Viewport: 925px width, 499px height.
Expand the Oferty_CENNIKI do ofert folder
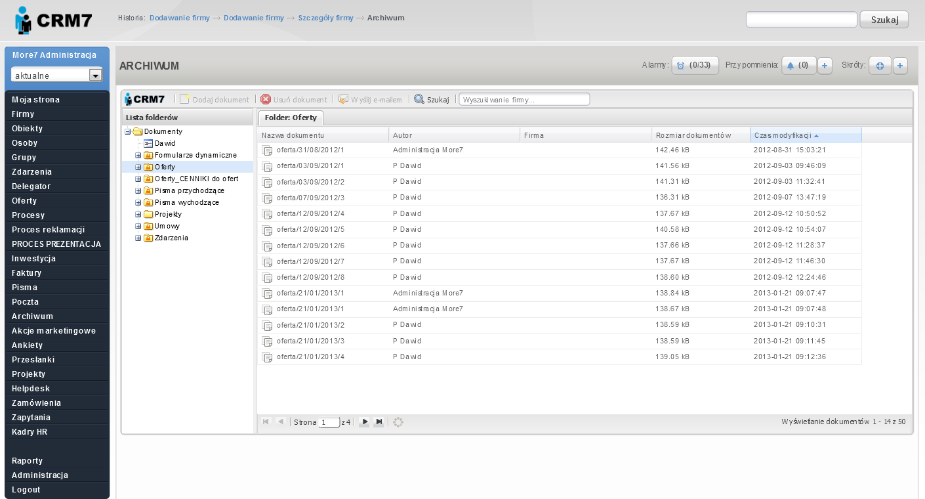[138, 179]
